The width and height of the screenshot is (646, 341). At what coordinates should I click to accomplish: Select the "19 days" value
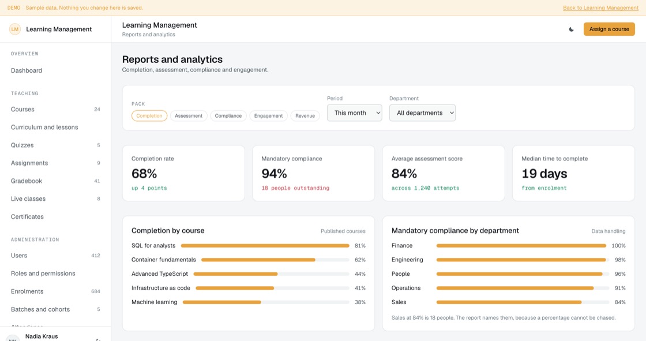pyautogui.click(x=544, y=174)
